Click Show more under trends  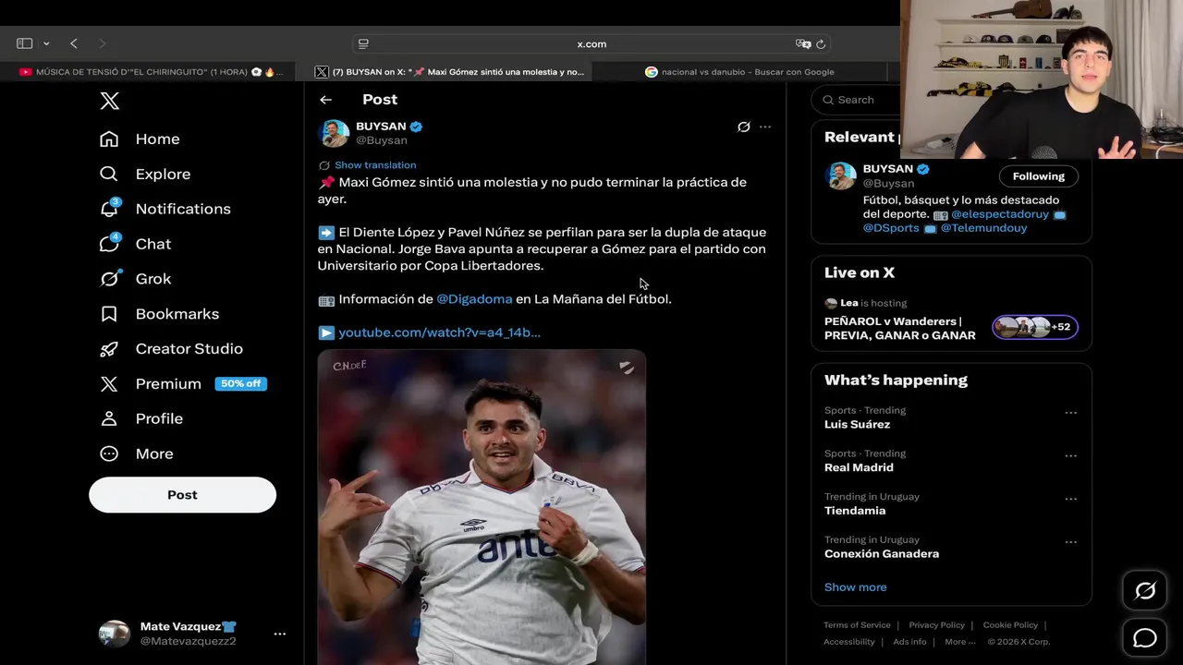click(x=855, y=587)
